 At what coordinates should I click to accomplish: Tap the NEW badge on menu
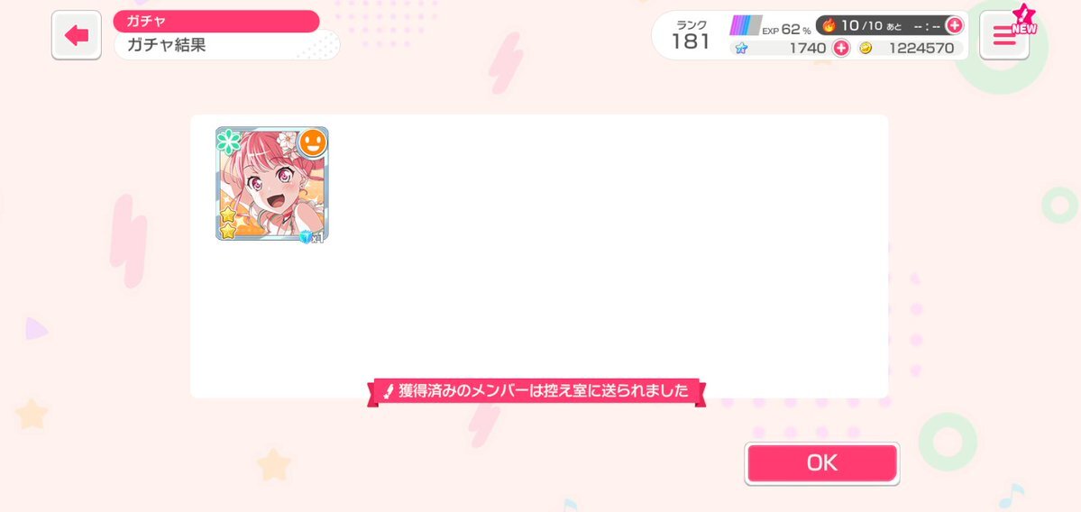pyautogui.click(x=1024, y=22)
